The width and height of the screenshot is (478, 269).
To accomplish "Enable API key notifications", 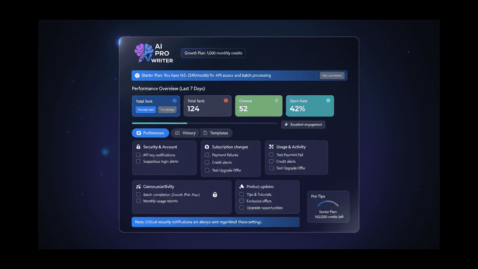I will pos(139,155).
